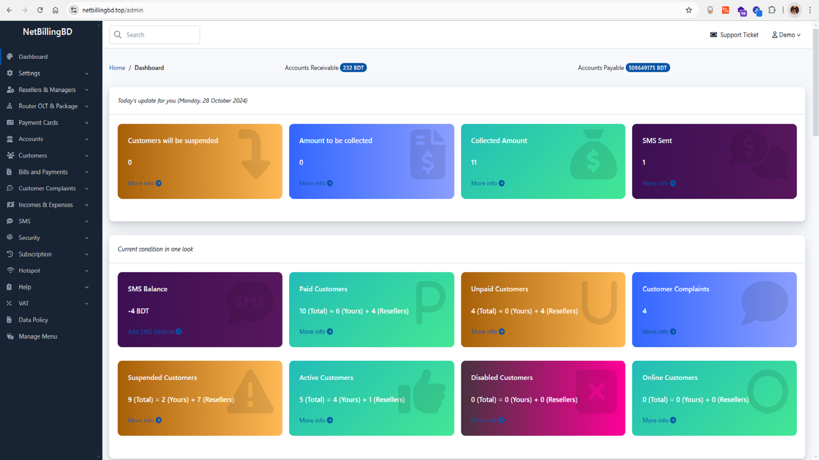Open the Subscription menu item
Screen dimensions: 819x460
tap(35, 254)
